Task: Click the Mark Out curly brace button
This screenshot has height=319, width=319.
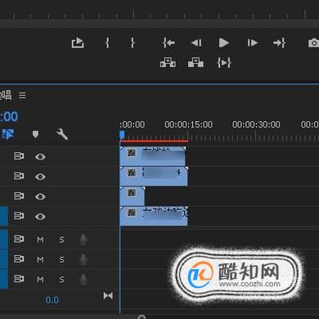Action: pos(133,43)
